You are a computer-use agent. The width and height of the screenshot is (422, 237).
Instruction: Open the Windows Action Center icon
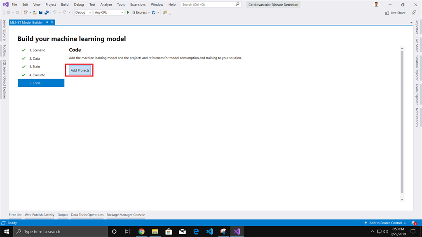(413, 231)
